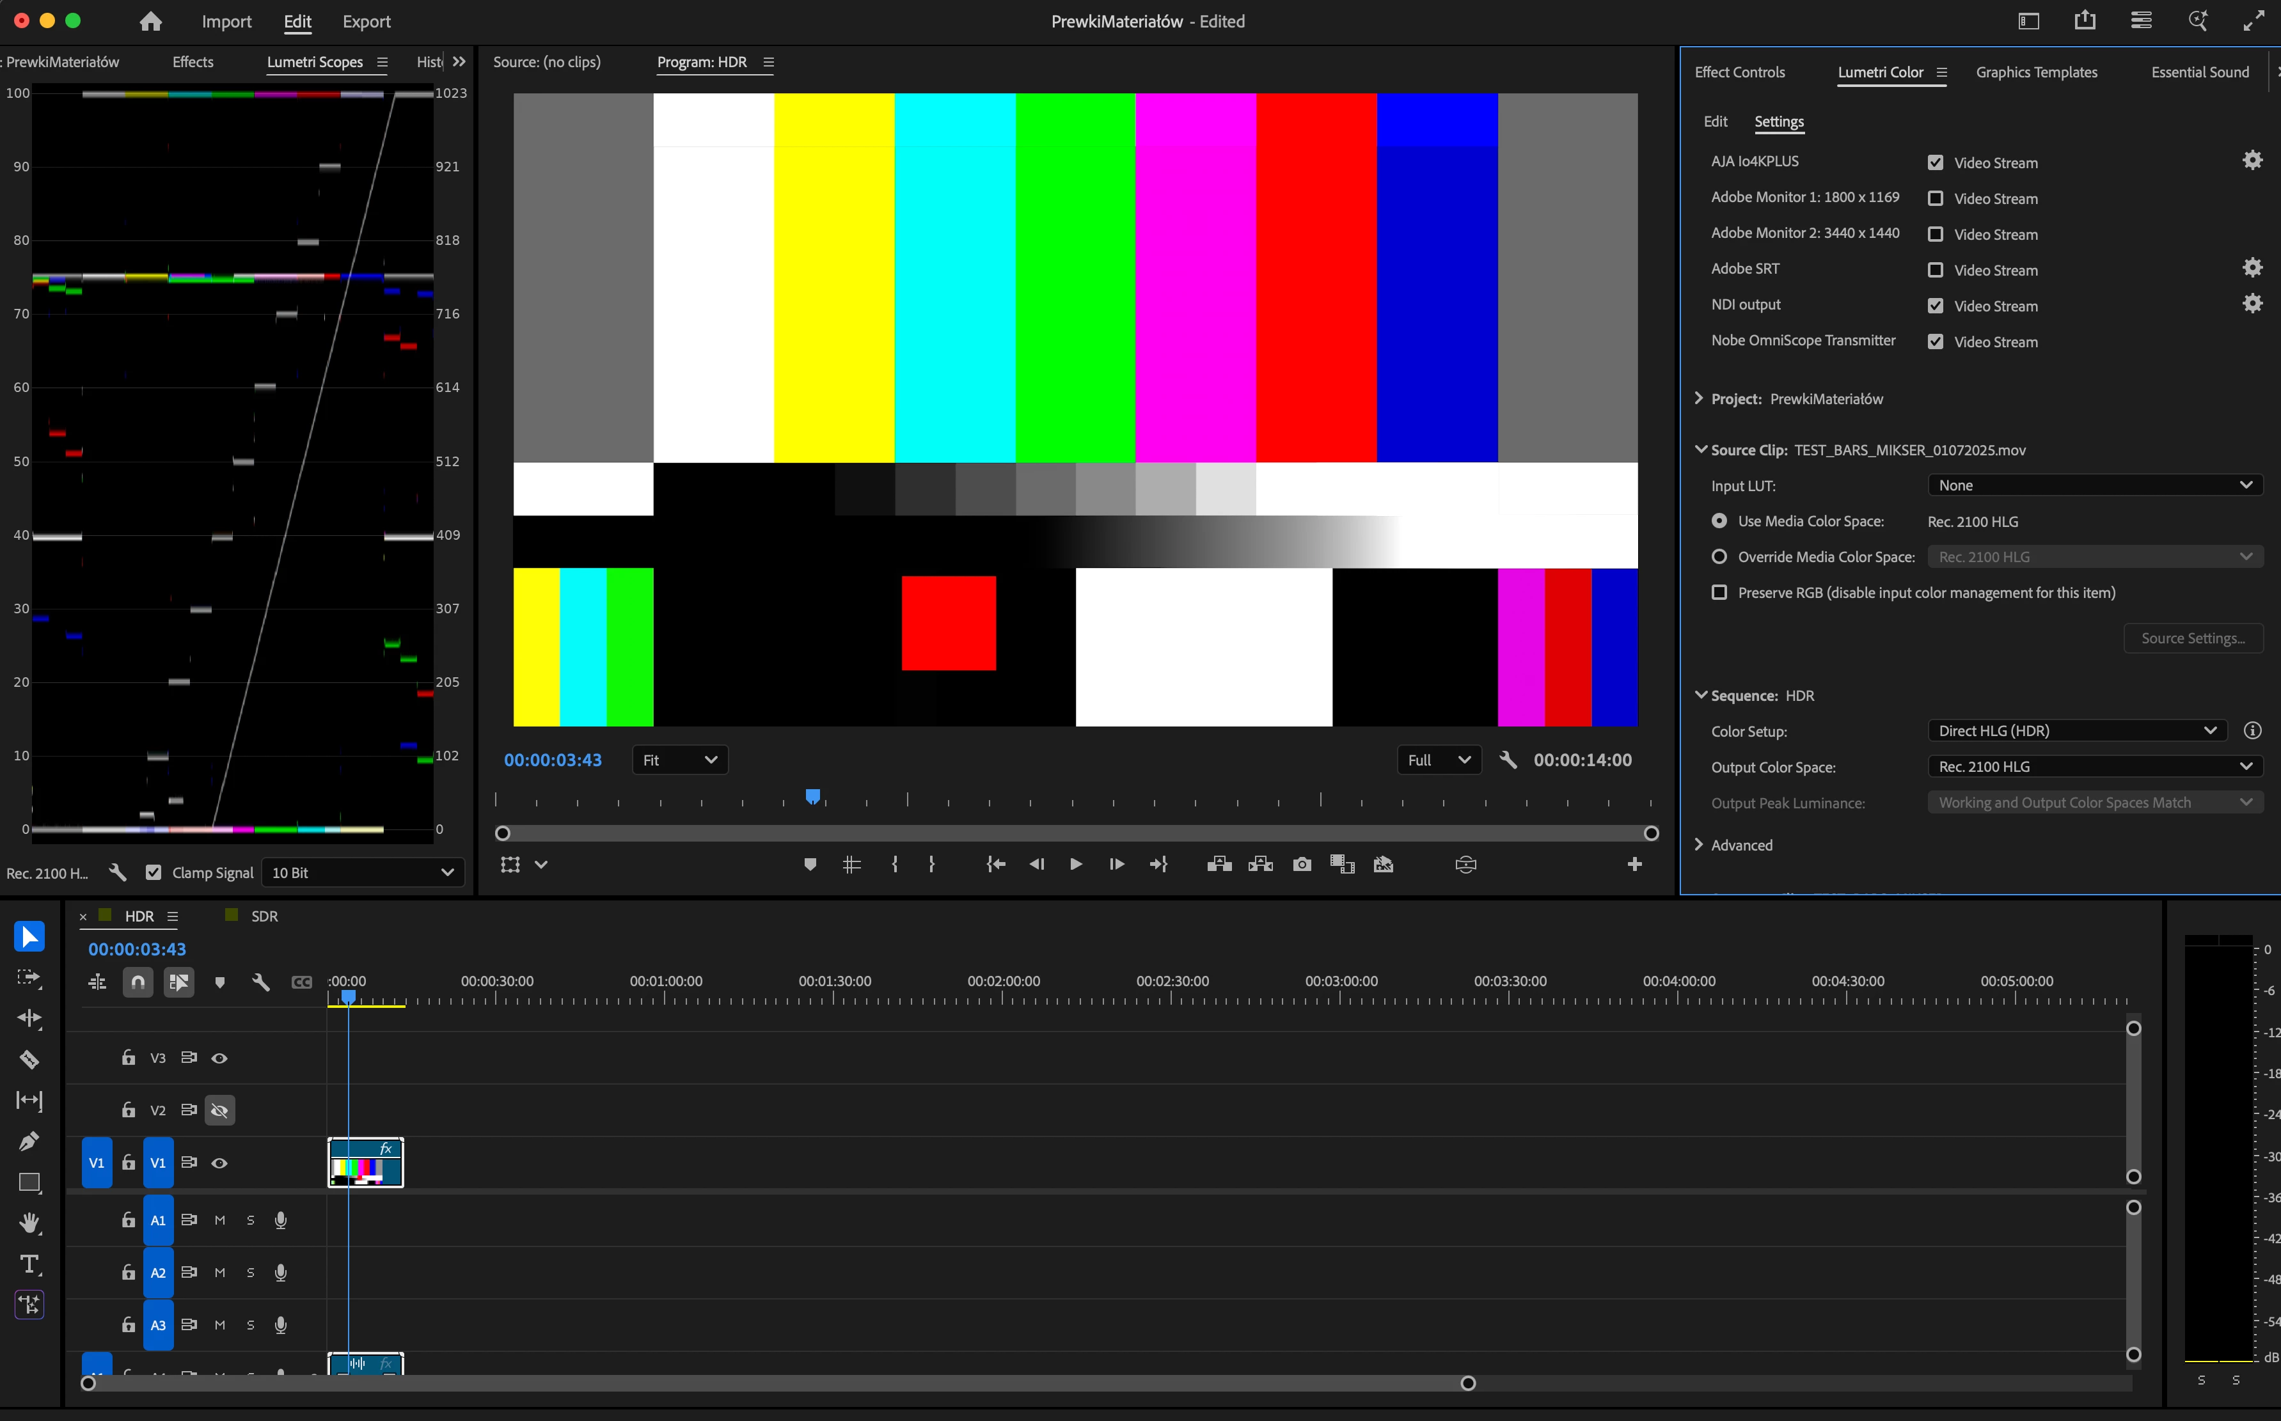Select Override Media Color Space radio button
This screenshot has width=2281, height=1421.
[1719, 556]
